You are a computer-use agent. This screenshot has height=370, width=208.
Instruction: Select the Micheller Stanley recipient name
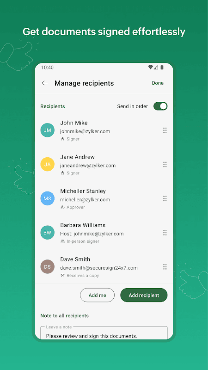(83, 191)
